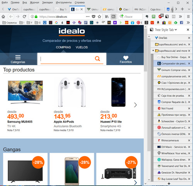This screenshot has width=193, height=186.
Task: Collapse the cupoftea.co.uk tab tree
Action: [153, 51]
